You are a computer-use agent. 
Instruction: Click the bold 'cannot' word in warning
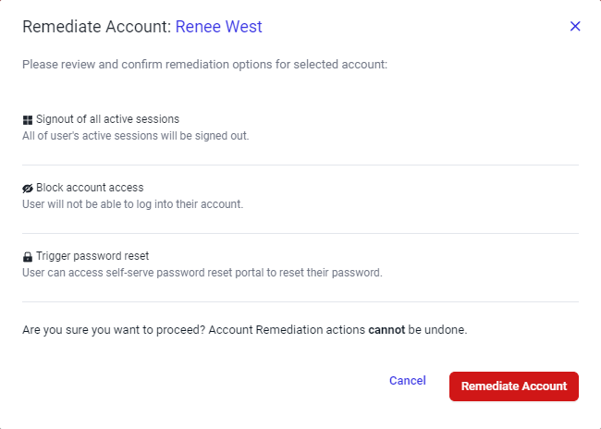[386, 330]
